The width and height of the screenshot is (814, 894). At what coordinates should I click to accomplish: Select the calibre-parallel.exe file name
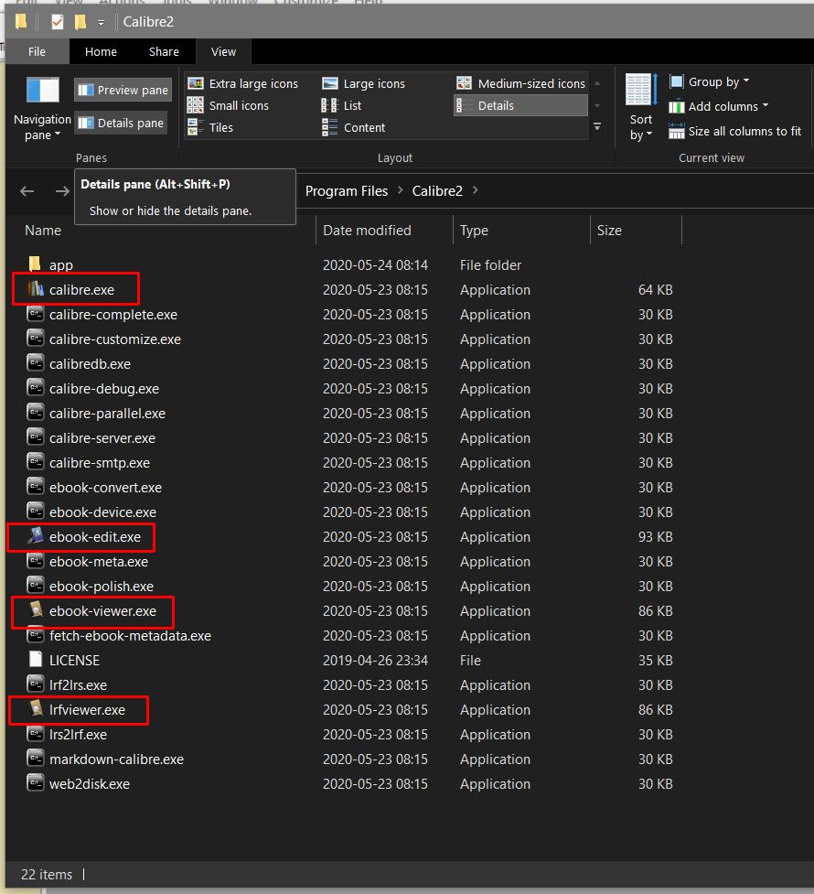(x=107, y=413)
